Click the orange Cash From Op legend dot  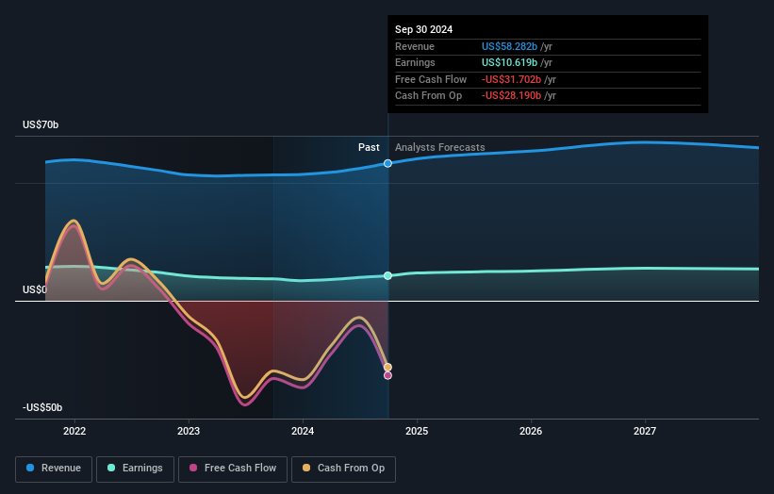(306, 468)
